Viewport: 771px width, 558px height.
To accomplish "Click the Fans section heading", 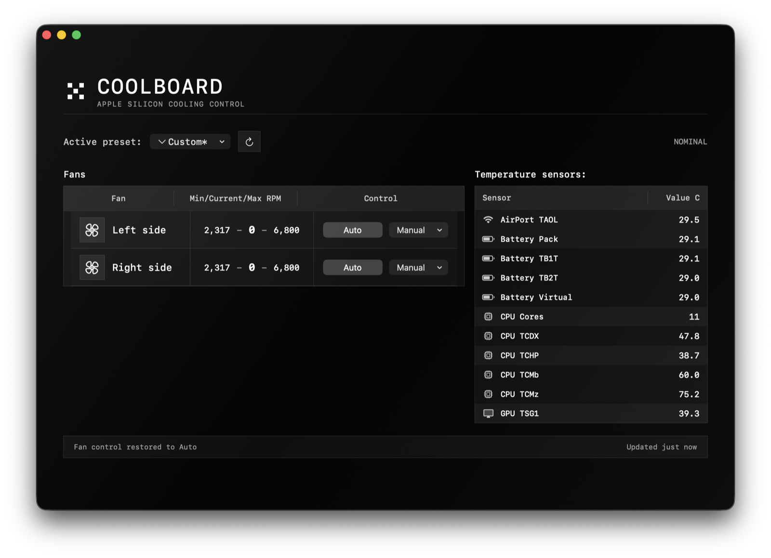I will tap(74, 174).
